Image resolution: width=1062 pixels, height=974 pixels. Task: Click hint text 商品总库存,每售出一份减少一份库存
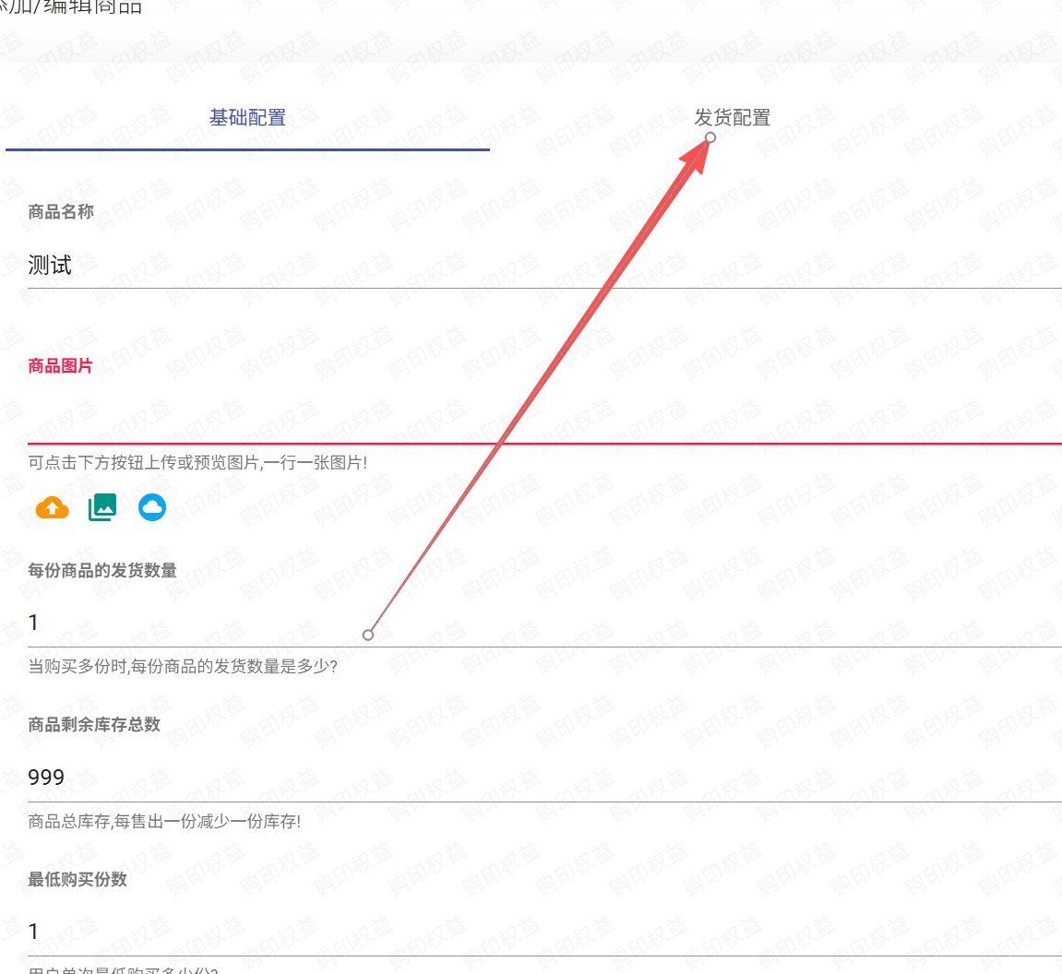[x=164, y=821]
